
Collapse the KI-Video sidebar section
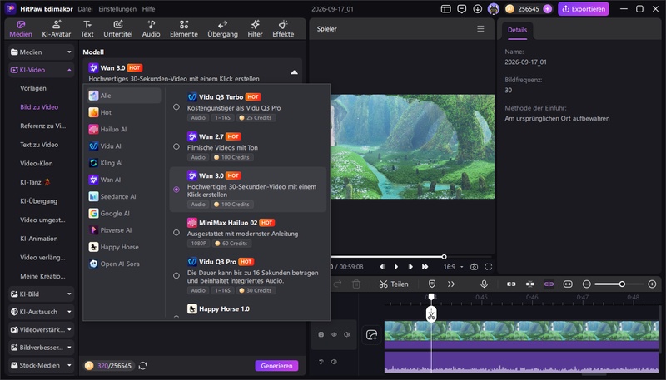pyautogui.click(x=41, y=70)
